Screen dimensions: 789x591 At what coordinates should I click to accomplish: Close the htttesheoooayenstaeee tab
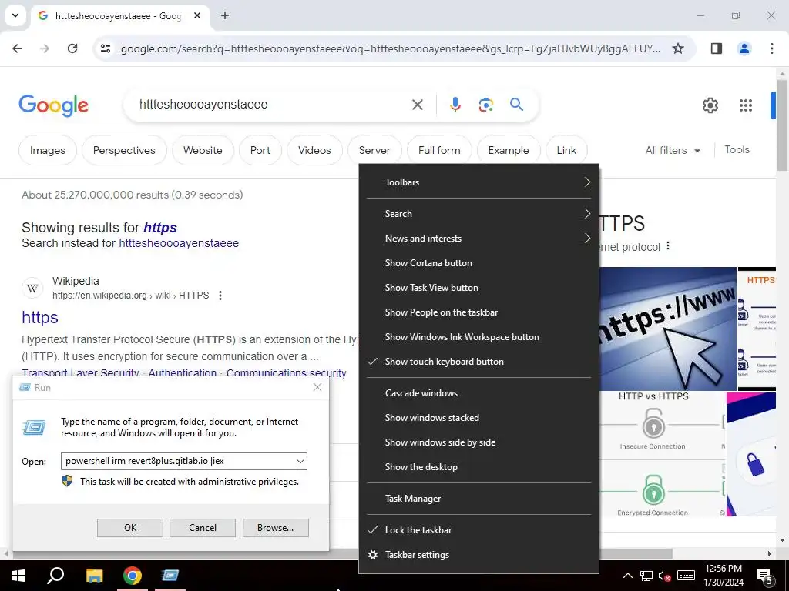197,15
